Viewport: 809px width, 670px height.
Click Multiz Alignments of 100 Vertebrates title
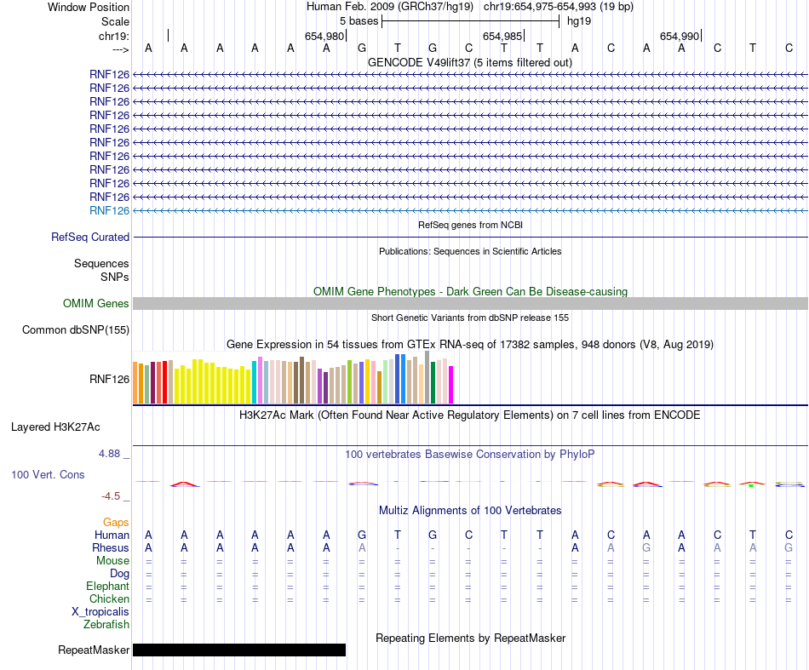470,511
